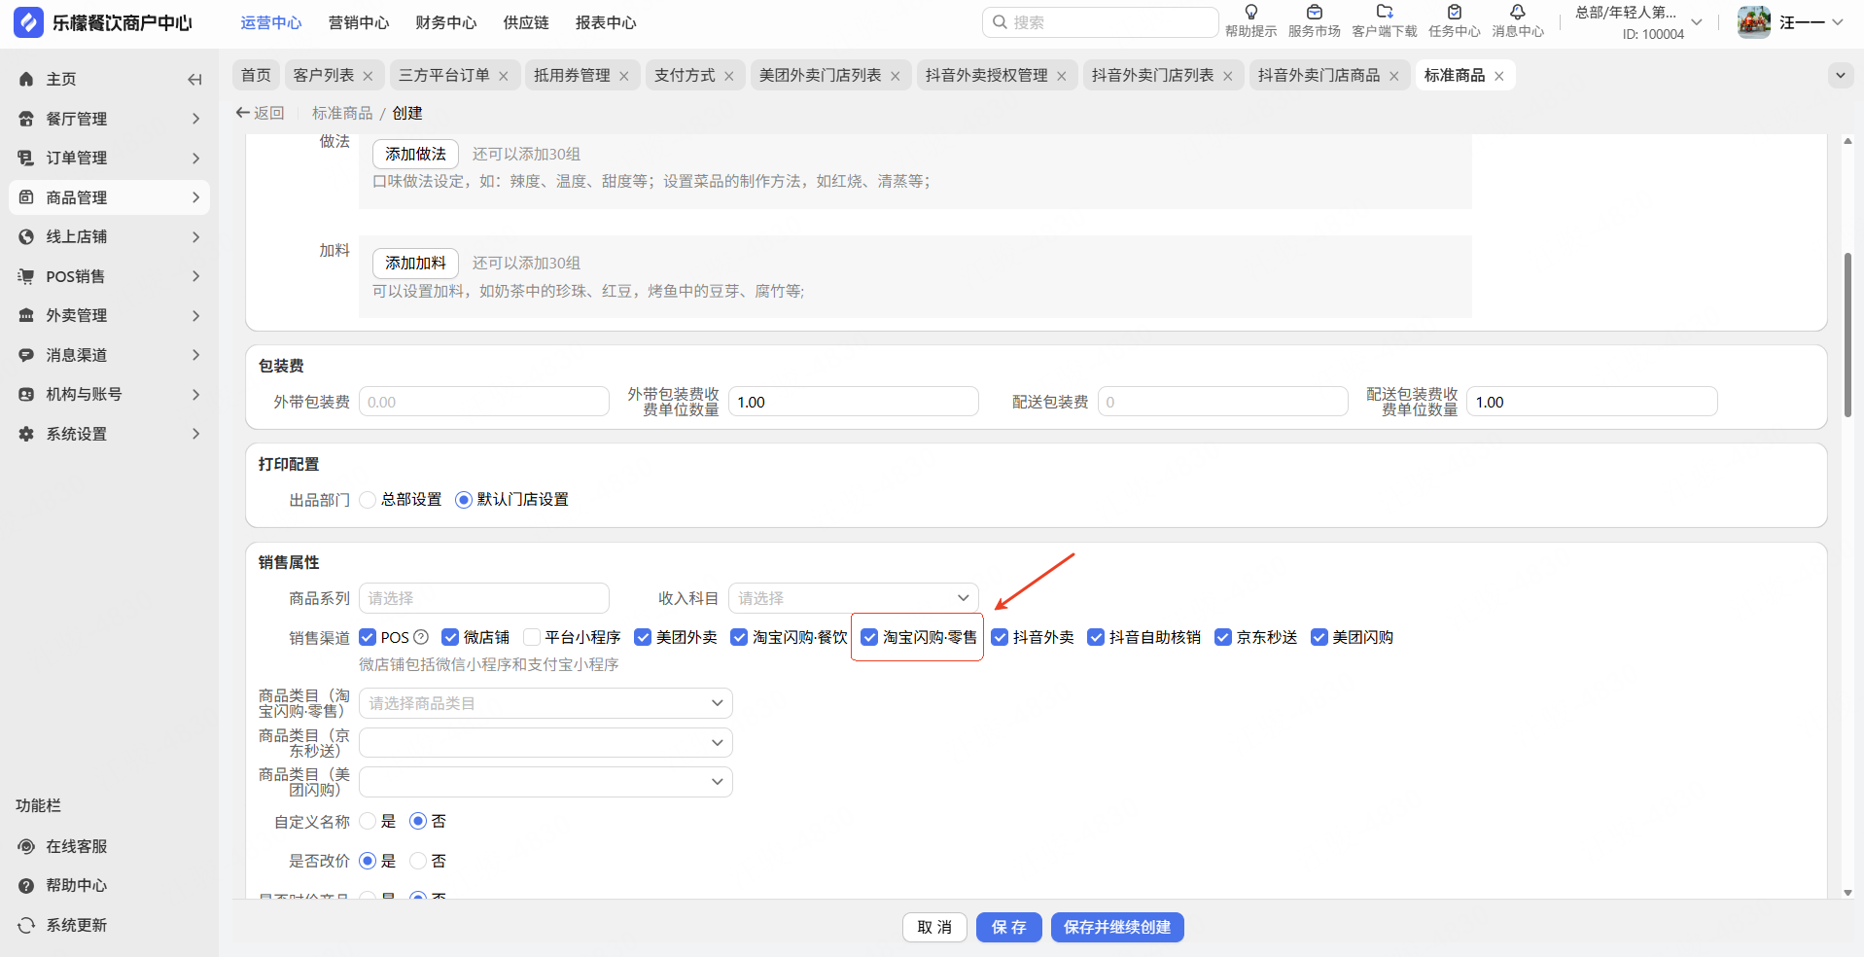
Task: Toggle 淘宝闪购·餐饮 checkbox
Action: coord(739,637)
